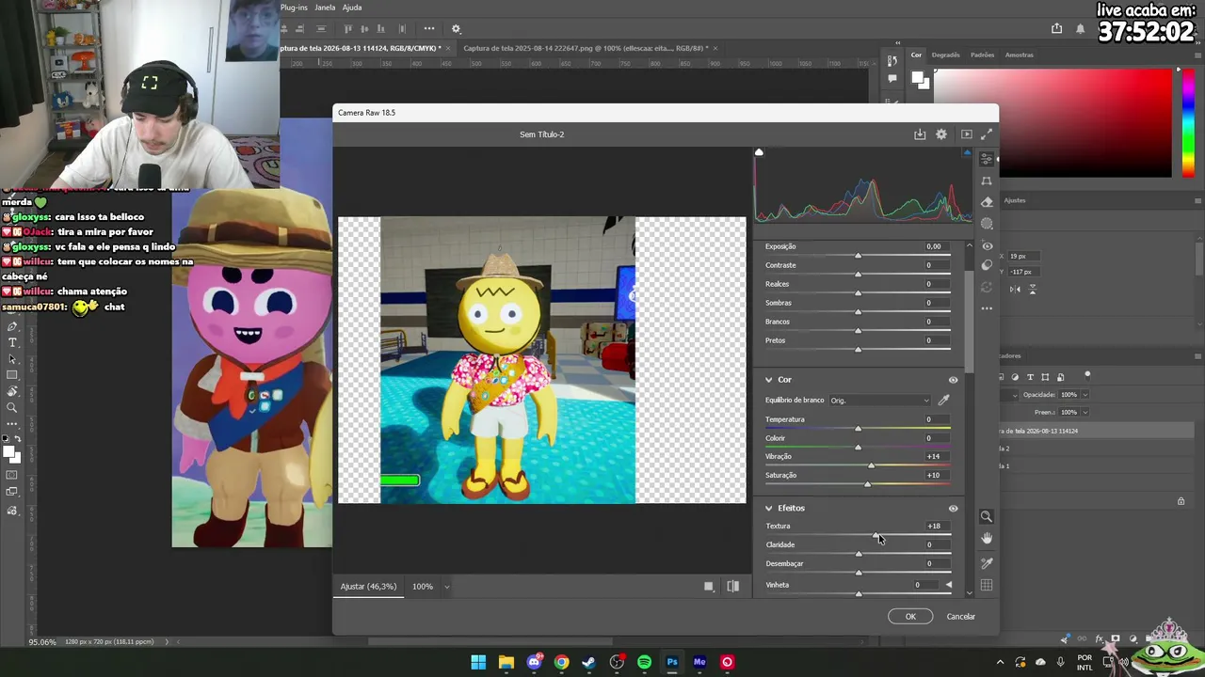The height and width of the screenshot is (677, 1205).
Task: Toggle Camera Raw full screen mode
Action: [987, 134]
